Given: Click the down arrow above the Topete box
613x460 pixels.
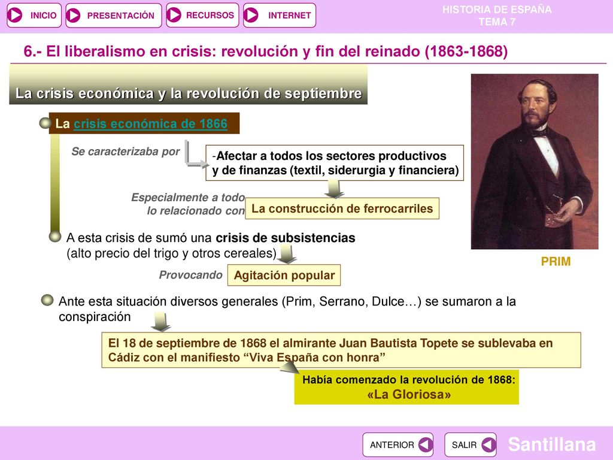Looking at the screenshot, I should pyautogui.click(x=160, y=322).
